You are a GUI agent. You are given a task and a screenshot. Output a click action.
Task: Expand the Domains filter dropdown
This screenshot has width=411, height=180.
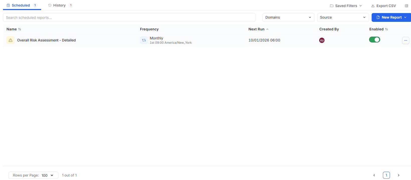(288, 17)
